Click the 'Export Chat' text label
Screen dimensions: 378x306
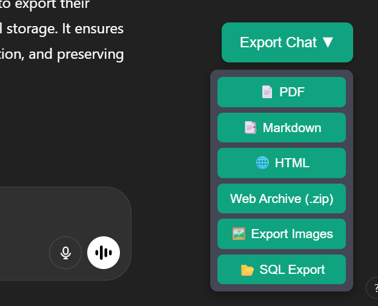point(278,42)
